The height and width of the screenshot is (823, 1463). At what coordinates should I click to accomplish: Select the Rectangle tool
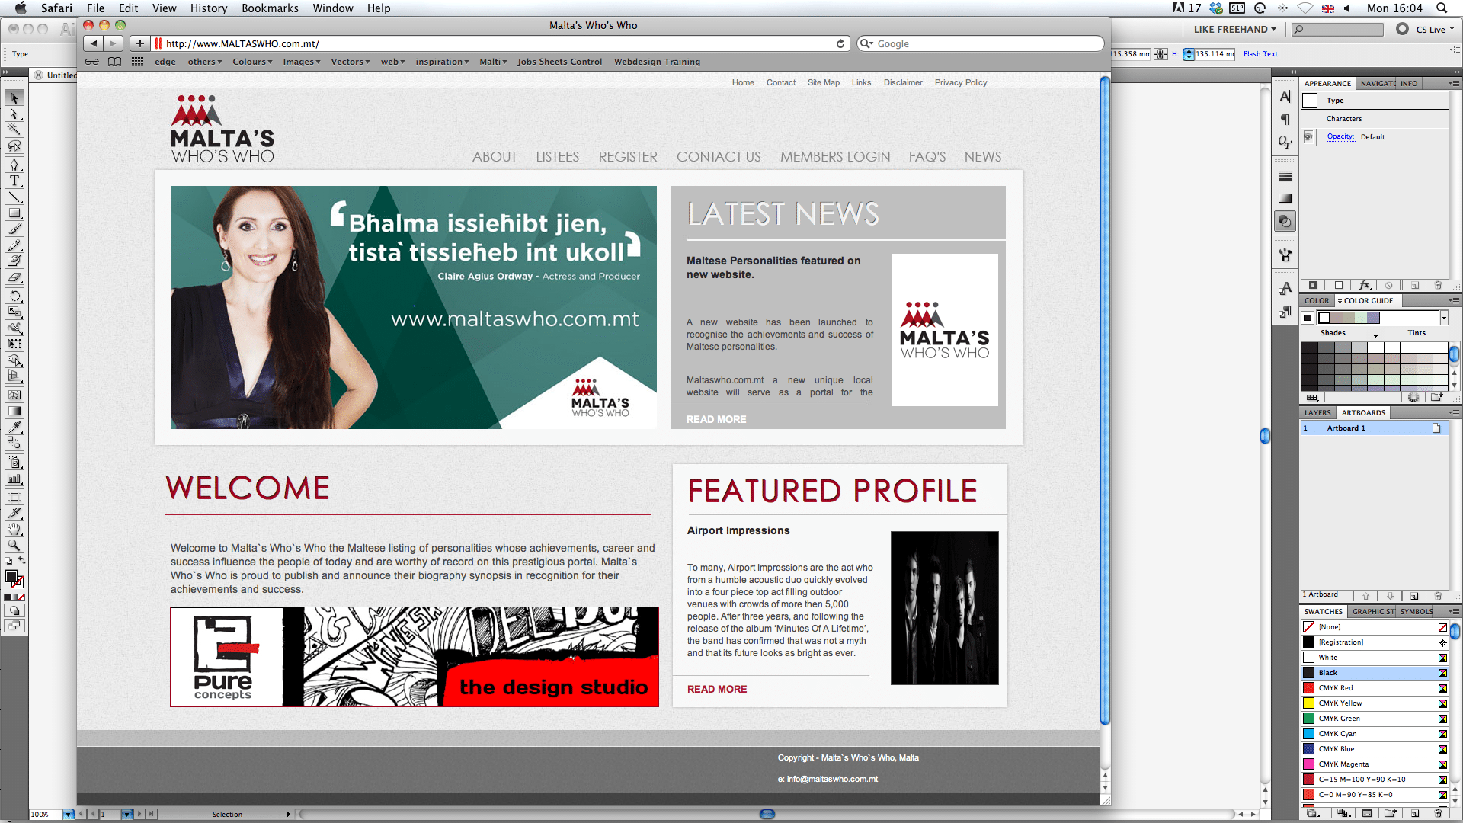[x=14, y=213]
